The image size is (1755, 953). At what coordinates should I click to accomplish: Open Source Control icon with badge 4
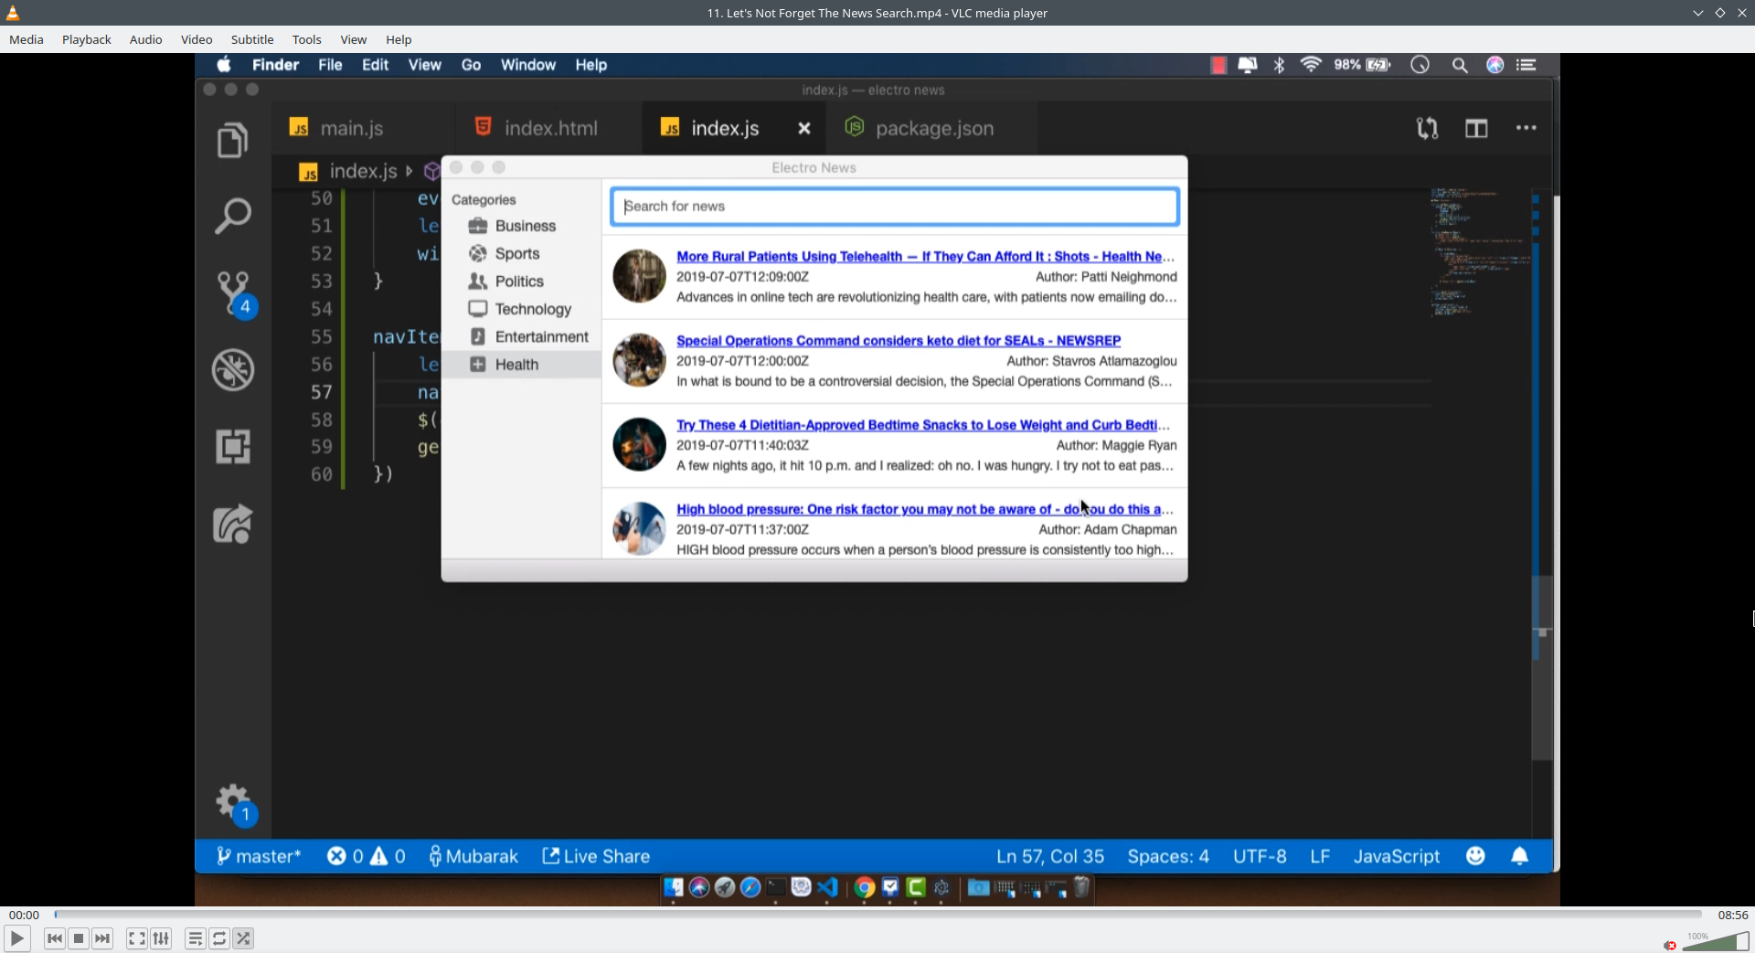pos(235,293)
